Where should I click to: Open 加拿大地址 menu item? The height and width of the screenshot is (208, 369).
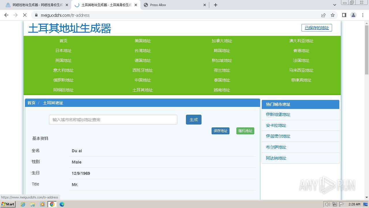coord(222,41)
